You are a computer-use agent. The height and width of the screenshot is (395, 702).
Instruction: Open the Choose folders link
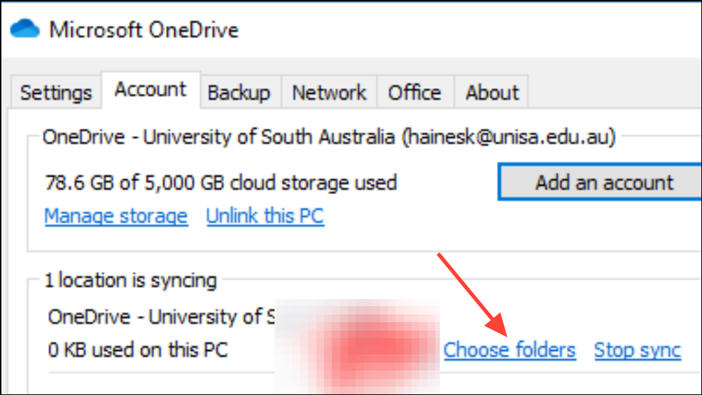[x=510, y=349]
